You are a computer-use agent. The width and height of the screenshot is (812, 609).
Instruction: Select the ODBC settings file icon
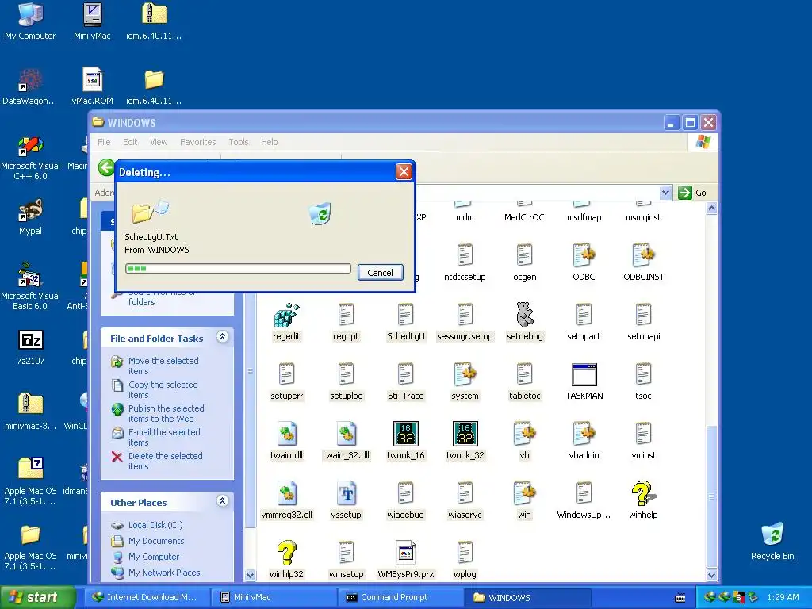click(x=584, y=255)
